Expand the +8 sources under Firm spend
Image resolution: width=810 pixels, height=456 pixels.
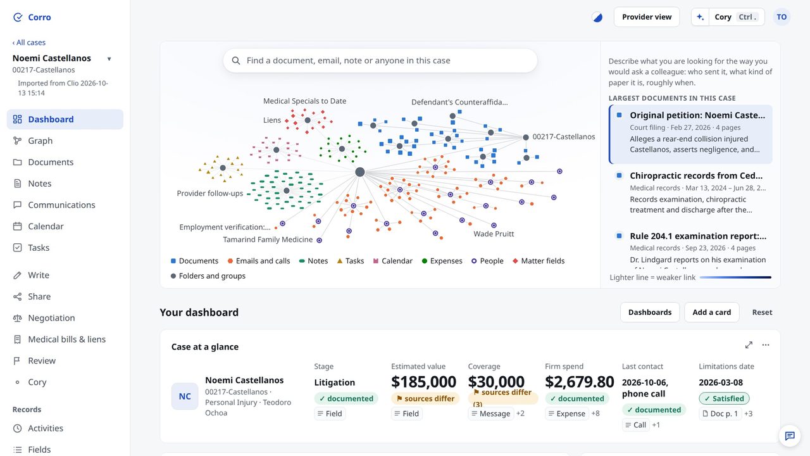(x=595, y=414)
